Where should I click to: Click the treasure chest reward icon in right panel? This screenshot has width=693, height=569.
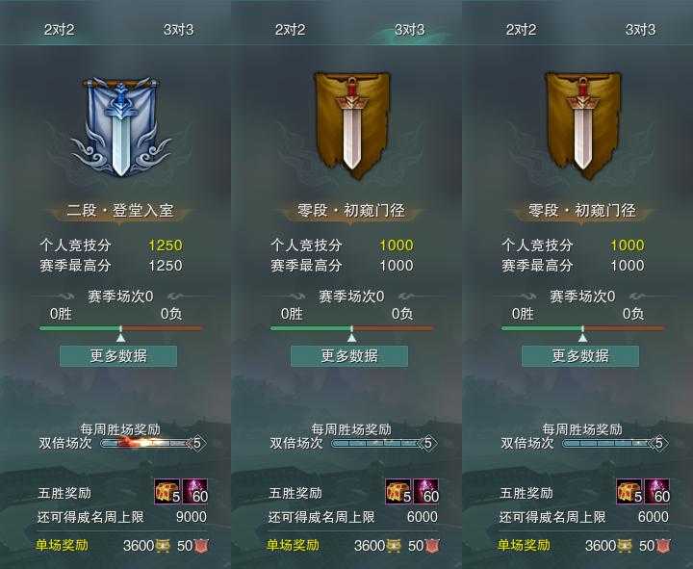pos(629,491)
